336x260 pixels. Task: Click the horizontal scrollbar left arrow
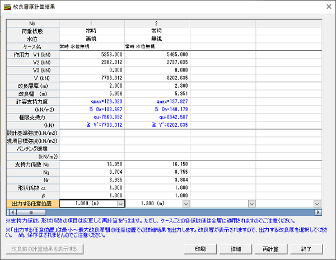[x=10, y=212]
